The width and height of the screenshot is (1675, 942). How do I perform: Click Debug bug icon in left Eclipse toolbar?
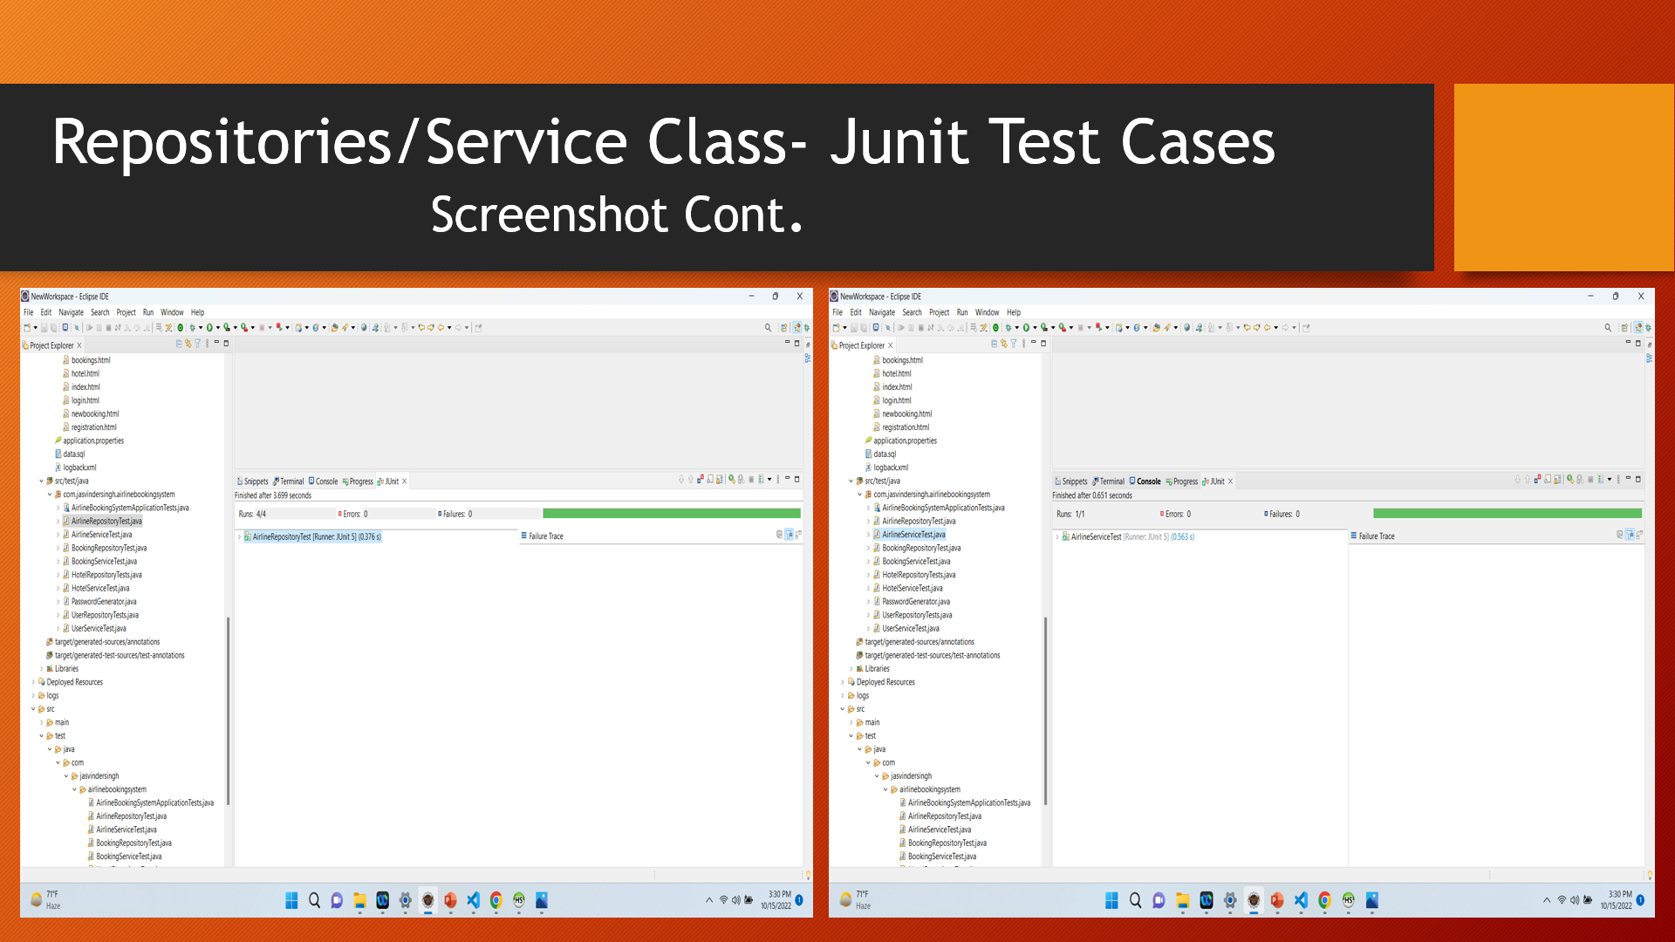click(192, 328)
